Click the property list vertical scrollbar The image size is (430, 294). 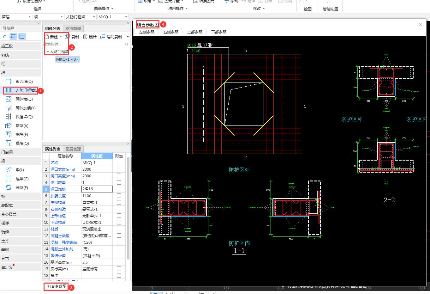click(x=128, y=208)
